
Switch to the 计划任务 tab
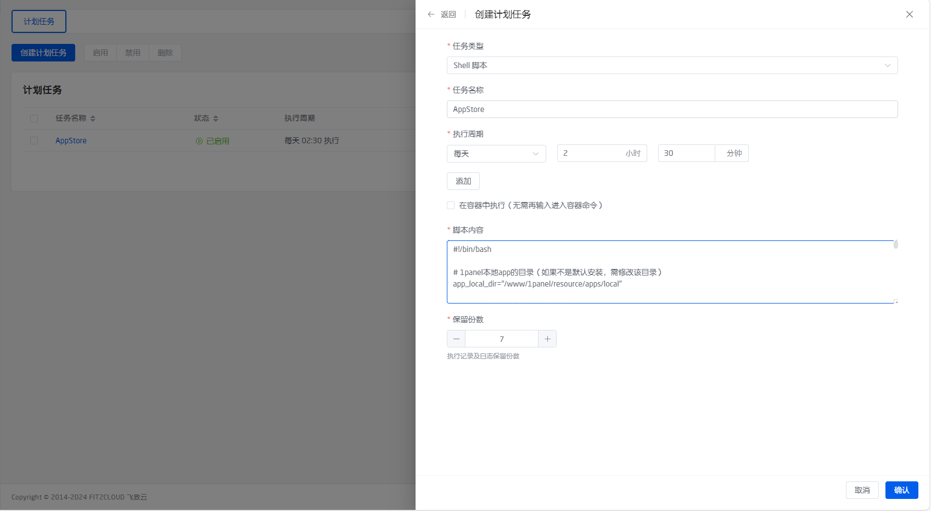pos(38,21)
